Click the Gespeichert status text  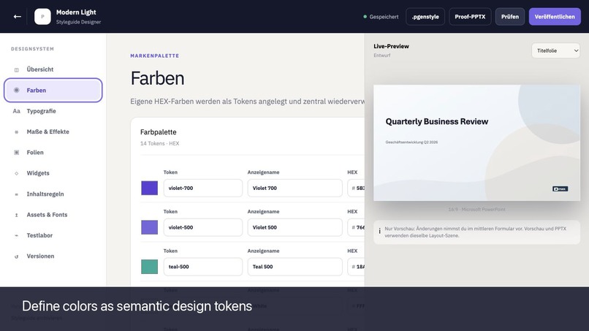384,17
